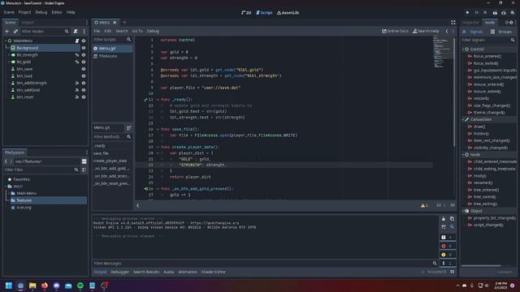Click the attach script icon in Scene toolbar
The height and width of the screenshot is (292, 520).
76,31
